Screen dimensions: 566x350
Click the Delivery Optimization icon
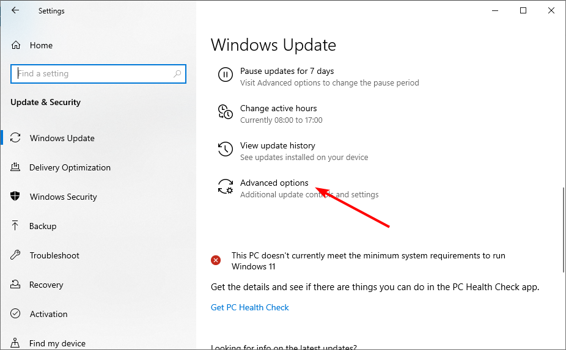click(16, 167)
